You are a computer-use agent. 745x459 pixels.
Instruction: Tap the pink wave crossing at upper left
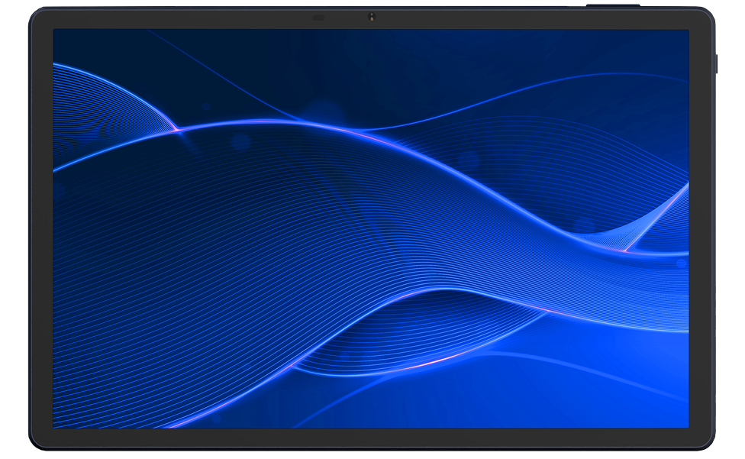177,128
